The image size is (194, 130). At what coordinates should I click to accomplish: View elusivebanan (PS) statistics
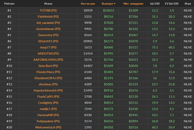click(48, 29)
